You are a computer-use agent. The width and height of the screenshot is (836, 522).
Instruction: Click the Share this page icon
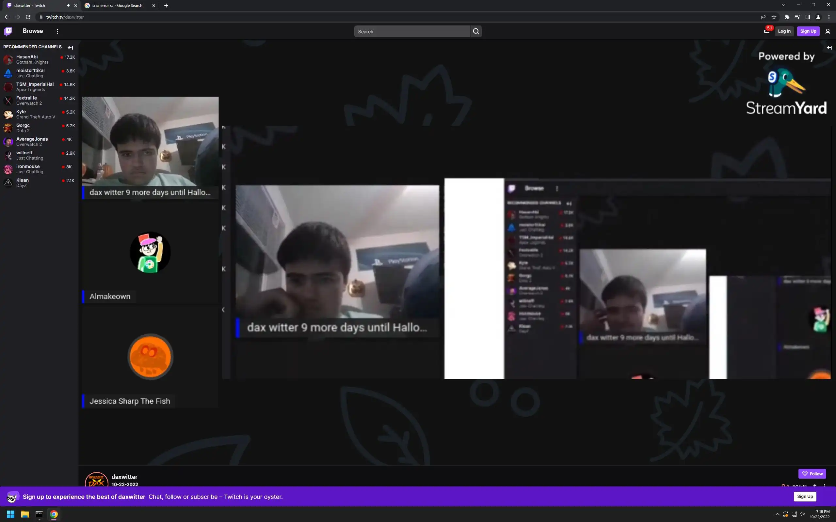(764, 17)
